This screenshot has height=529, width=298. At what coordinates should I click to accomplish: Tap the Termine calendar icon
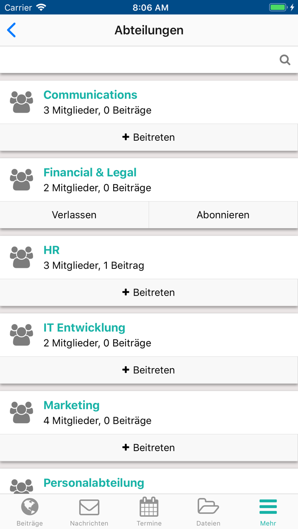pos(149,506)
